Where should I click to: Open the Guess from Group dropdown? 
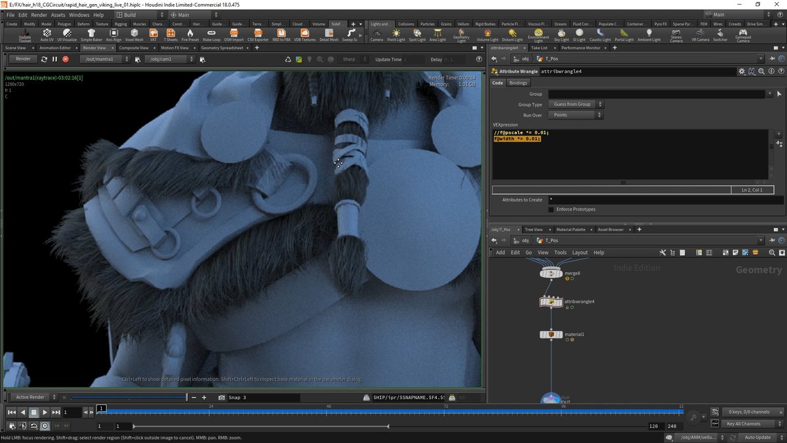(x=575, y=104)
